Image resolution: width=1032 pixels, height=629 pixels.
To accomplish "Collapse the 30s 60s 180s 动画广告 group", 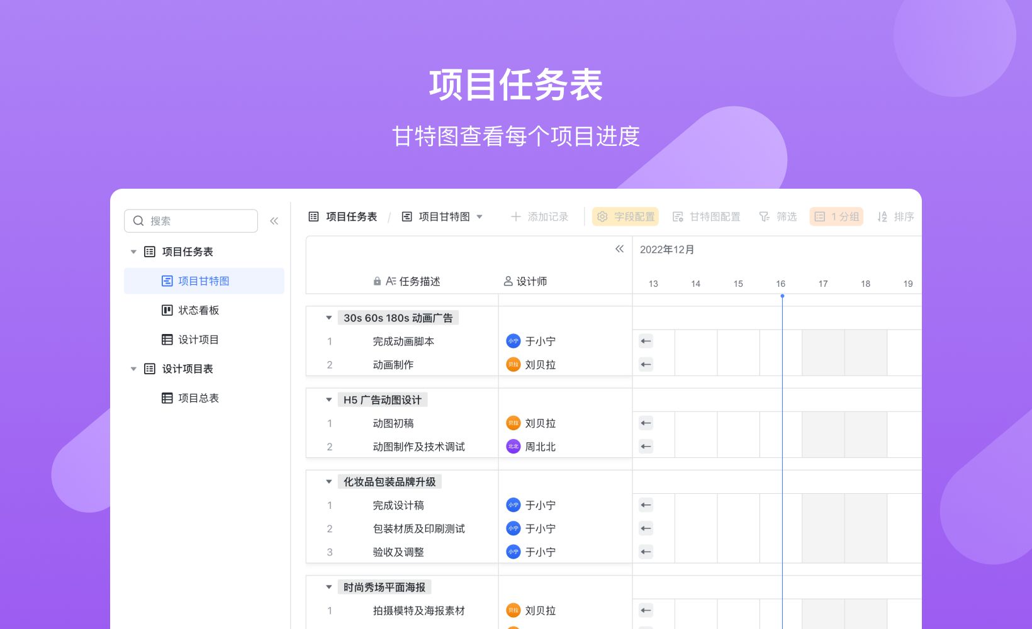I will pyautogui.click(x=328, y=318).
